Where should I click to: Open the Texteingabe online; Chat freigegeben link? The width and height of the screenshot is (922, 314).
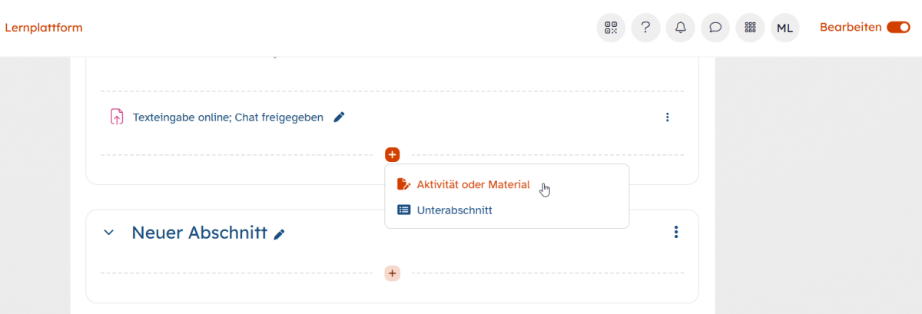coord(227,117)
